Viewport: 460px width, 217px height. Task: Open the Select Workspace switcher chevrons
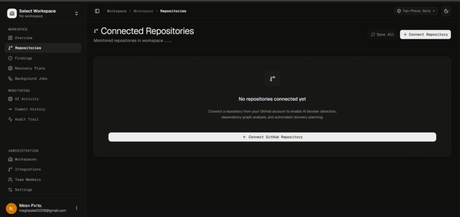coord(76,14)
